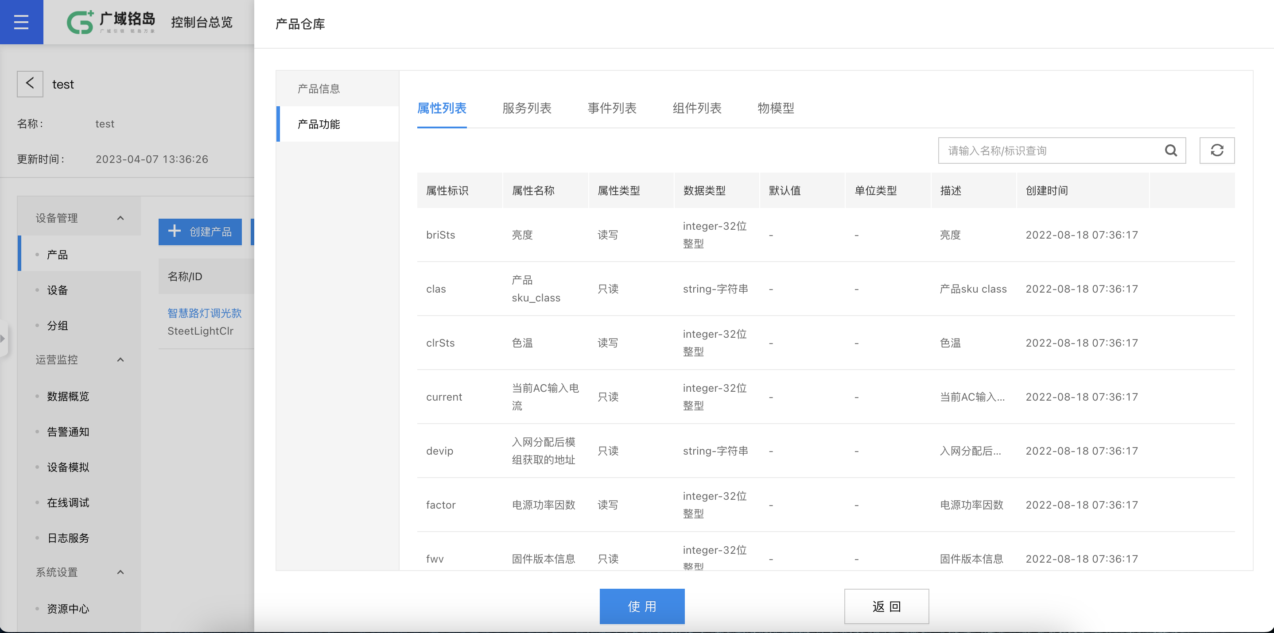Switch to the 物模型 tab

tap(776, 108)
